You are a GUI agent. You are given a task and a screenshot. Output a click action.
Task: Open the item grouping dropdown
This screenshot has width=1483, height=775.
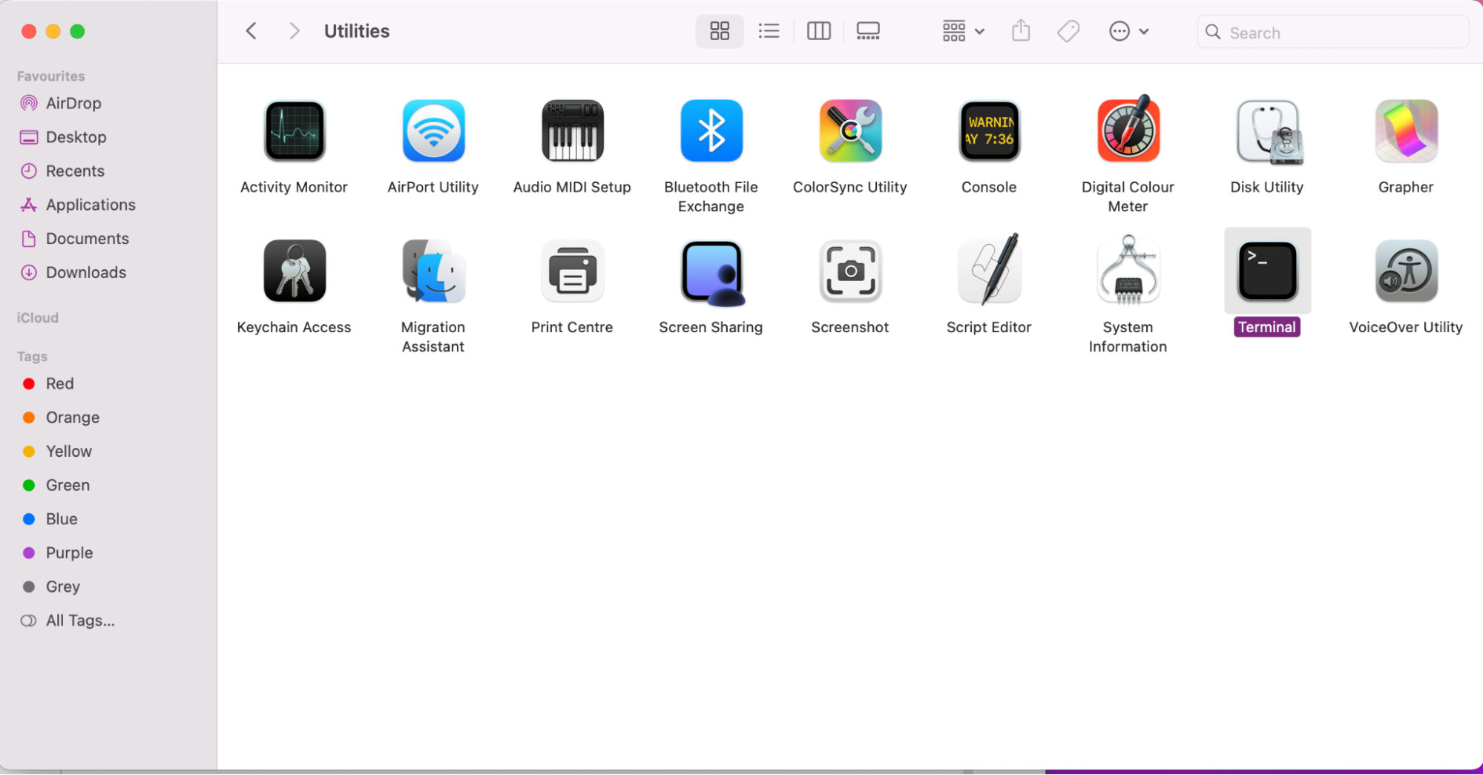962,30
